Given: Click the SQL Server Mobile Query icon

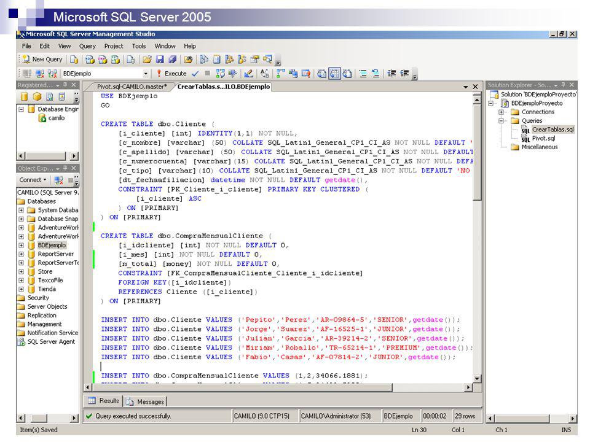Looking at the screenshot, I should click(x=130, y=60).
